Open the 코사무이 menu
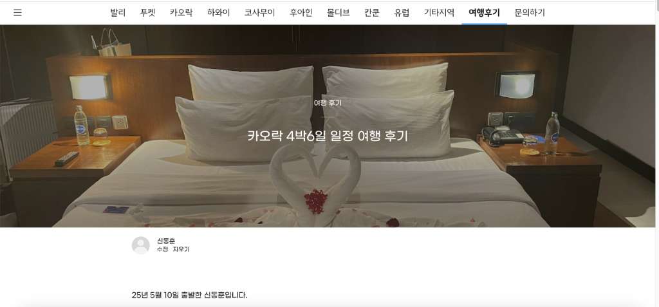 click(x=260, y=13)
